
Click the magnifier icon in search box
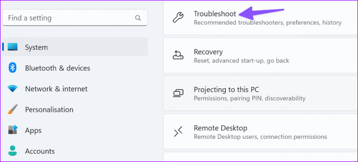click(138, 18)
